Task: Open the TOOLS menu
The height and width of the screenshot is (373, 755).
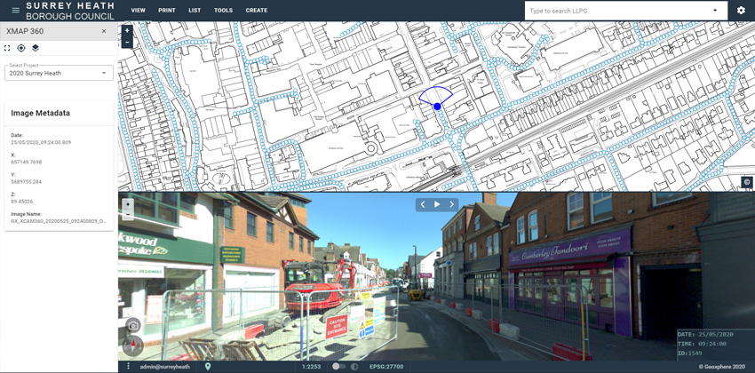Action: click(224, 10)
